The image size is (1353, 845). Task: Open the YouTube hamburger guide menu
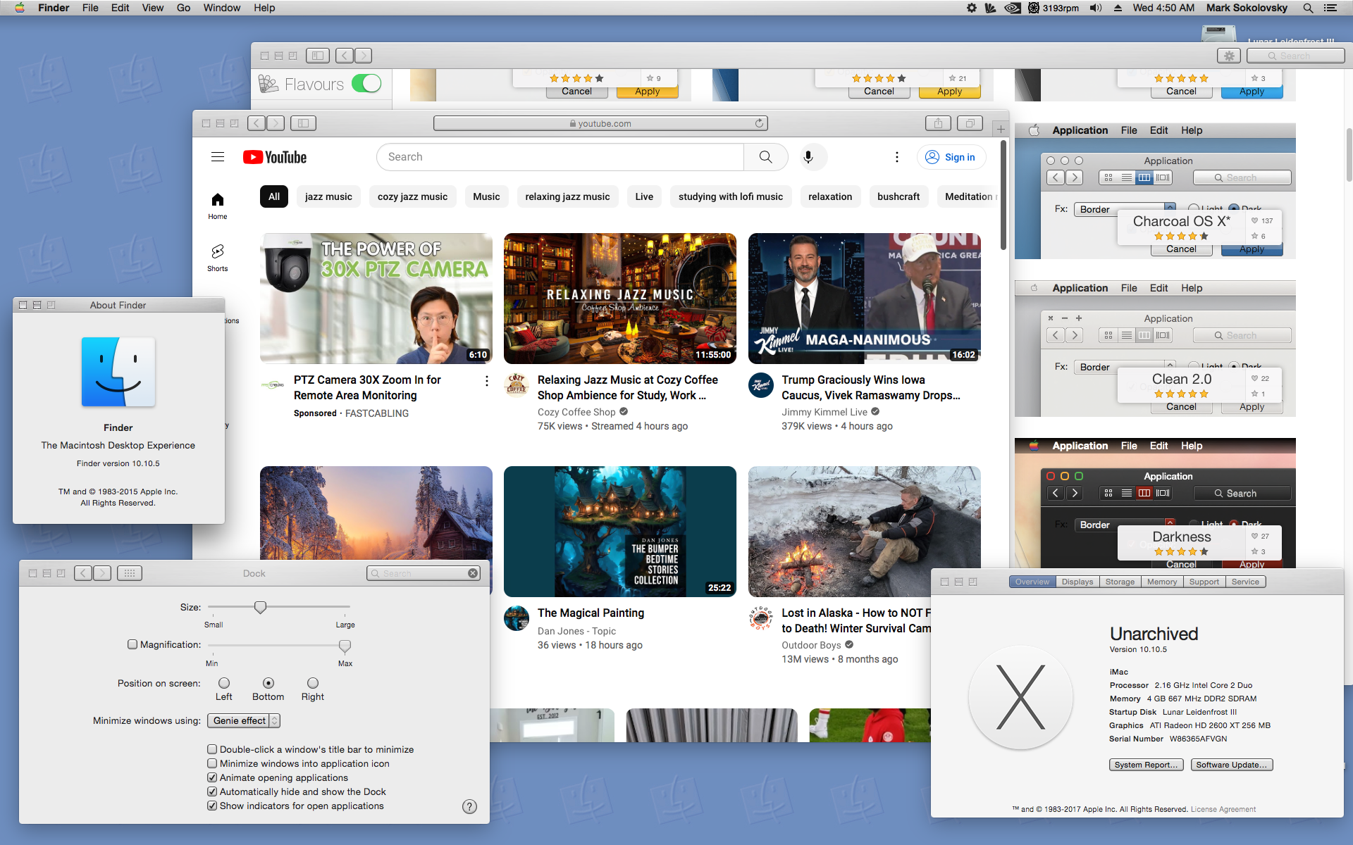click(x=218, y=157)
